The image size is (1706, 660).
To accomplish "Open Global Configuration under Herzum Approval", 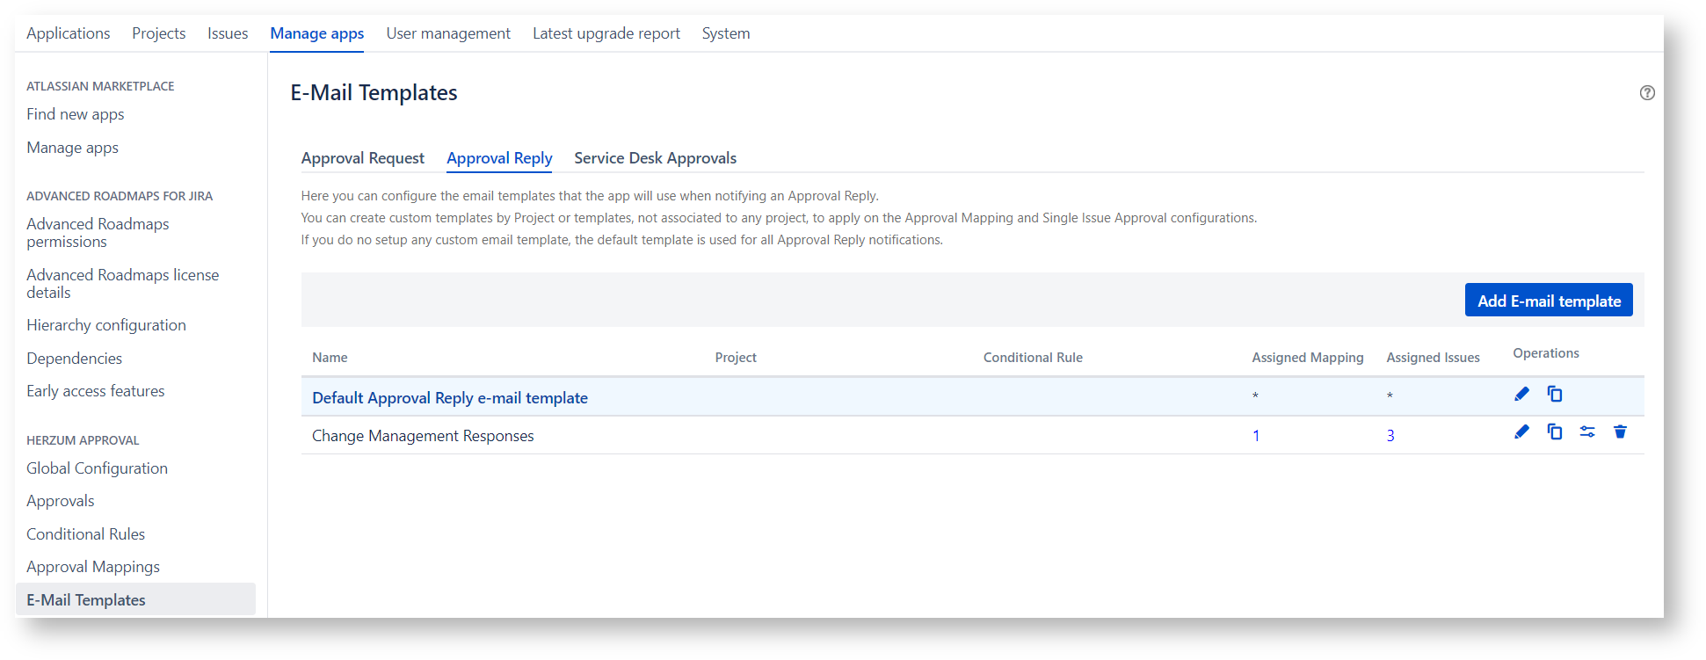I will click(x=97, y=468).
